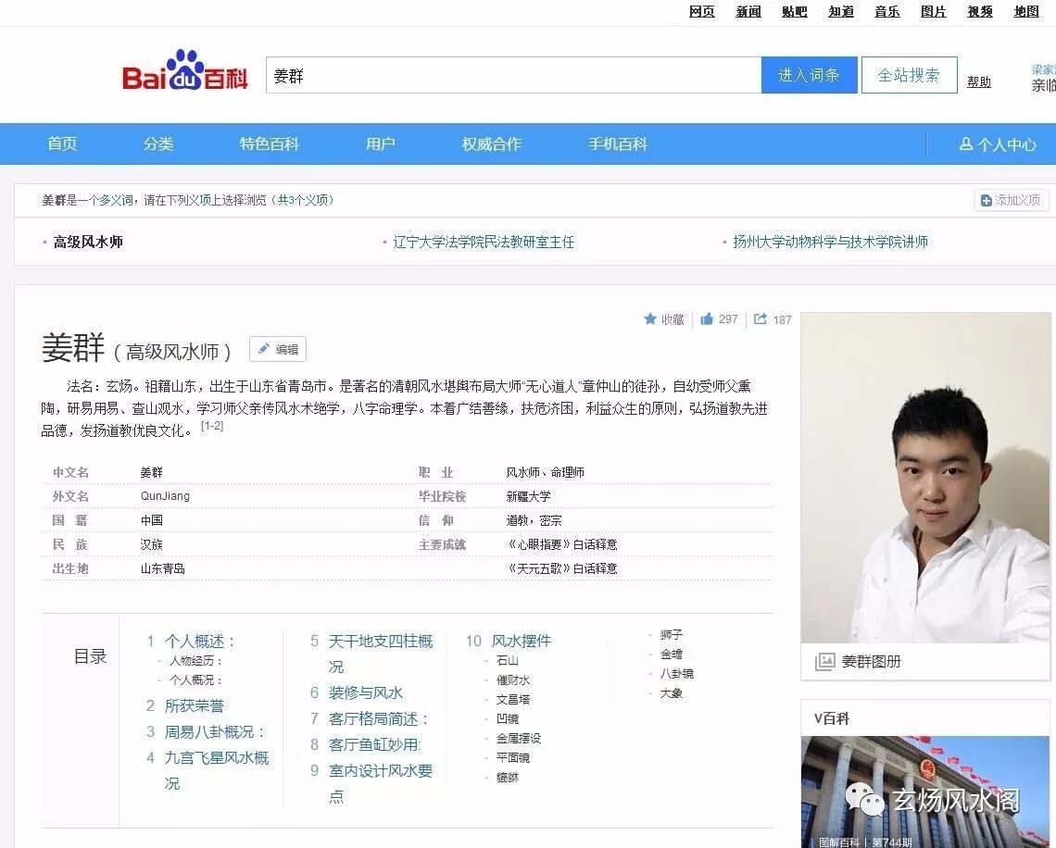Open 权威合作 in navigation bar
Viewport: 1056px width, 848px height.
(x=492, y=143)
